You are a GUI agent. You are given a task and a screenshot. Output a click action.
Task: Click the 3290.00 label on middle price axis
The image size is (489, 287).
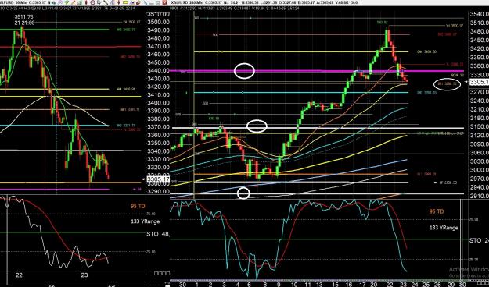click(158, 192)
